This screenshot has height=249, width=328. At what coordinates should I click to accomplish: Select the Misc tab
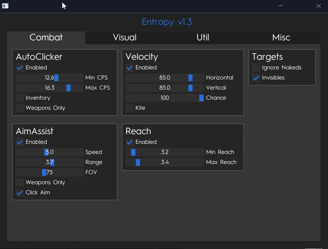pyautogui.click(x=281, y=37)
